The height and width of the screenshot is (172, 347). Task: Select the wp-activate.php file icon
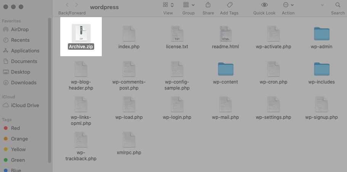(273, 33)
